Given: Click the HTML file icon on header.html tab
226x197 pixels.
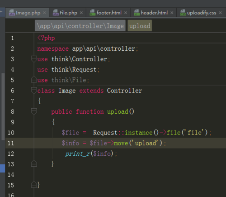Looking at the screenshot, I should click(x=137, y=13).
